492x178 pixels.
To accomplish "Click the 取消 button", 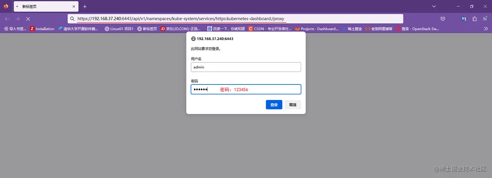I will click(x=293, y=105).
